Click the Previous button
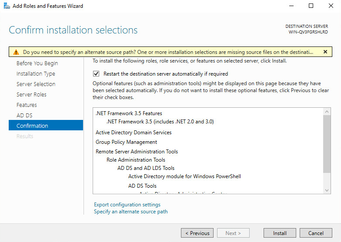Screen dimensions: 341x242 click(197, 233)
